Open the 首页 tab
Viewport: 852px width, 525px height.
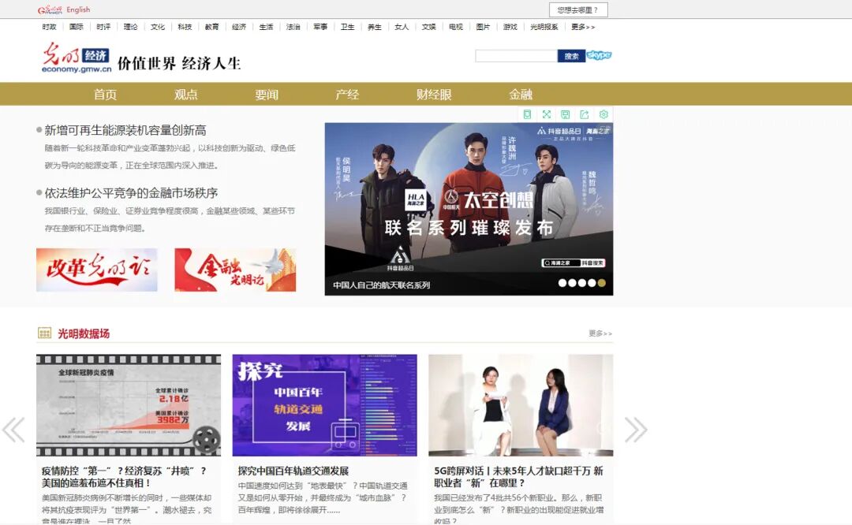tap(106, 95)
